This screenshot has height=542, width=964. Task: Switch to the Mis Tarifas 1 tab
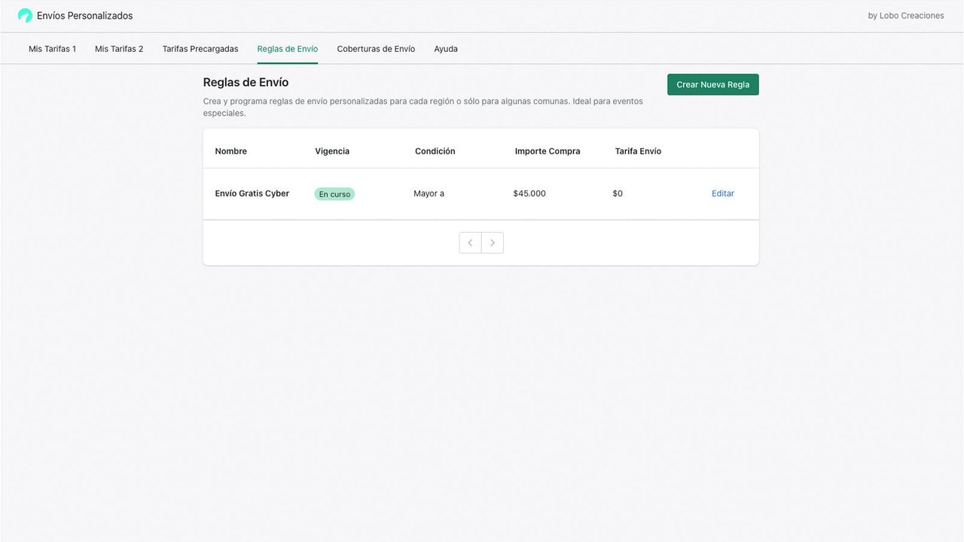[52, 48]
